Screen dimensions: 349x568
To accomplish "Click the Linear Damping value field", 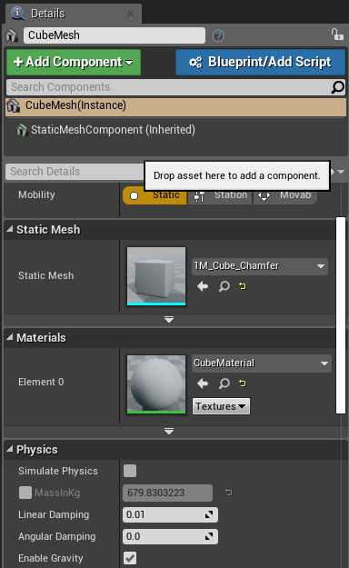I will (170, 514).
